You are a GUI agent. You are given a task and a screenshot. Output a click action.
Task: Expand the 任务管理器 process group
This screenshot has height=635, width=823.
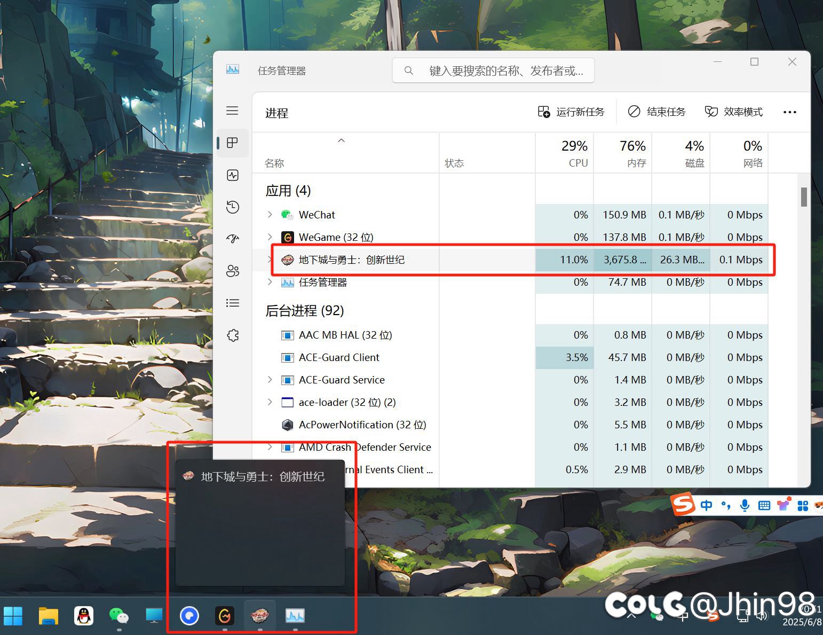point(270,282)
